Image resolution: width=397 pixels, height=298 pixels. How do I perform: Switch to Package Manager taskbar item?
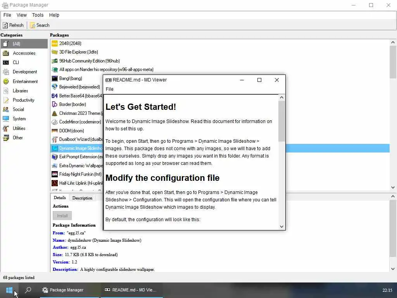[x=69, y=290]
